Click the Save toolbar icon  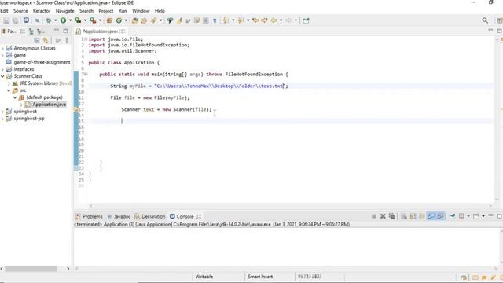point(6,20)
